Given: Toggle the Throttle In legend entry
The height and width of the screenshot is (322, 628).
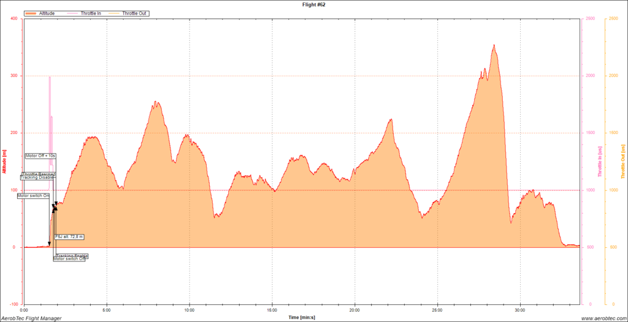Looking at the screenshot, I should (x=91, y=13).
